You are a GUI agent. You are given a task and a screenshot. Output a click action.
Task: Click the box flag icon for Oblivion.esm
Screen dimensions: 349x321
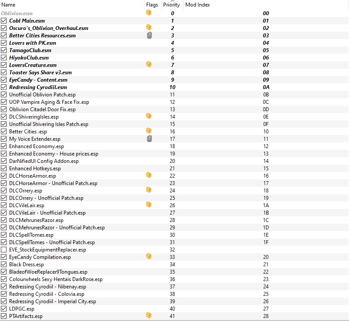coord(149,13)
